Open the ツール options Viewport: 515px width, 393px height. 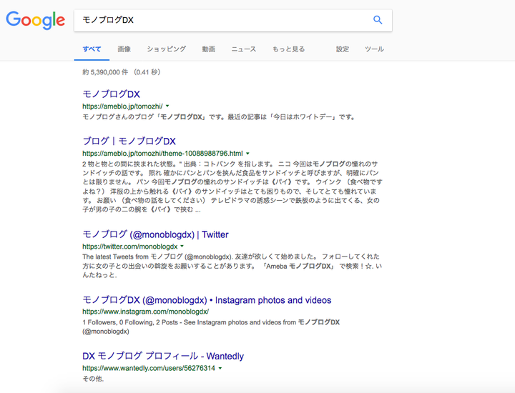(x=374, y=49)
